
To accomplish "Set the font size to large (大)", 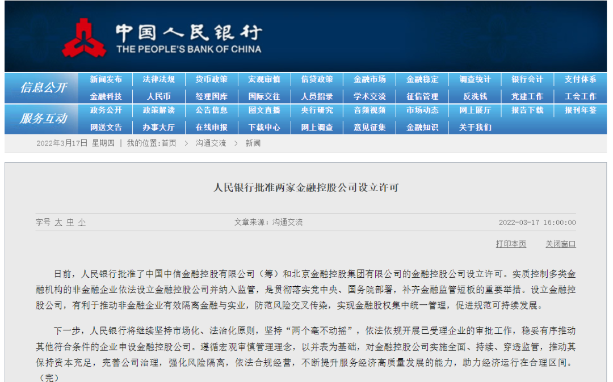I will (x=58, y=223).
